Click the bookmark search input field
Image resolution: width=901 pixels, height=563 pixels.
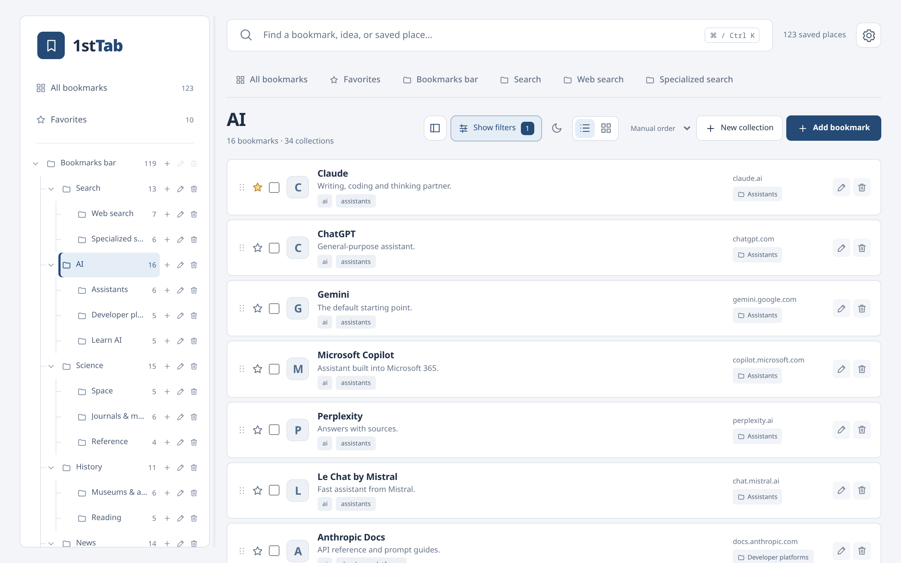[499, 35]
